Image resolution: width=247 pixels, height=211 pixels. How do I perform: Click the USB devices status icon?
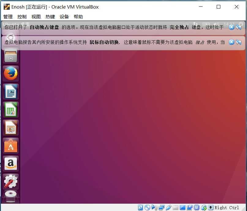coord(168,208)
